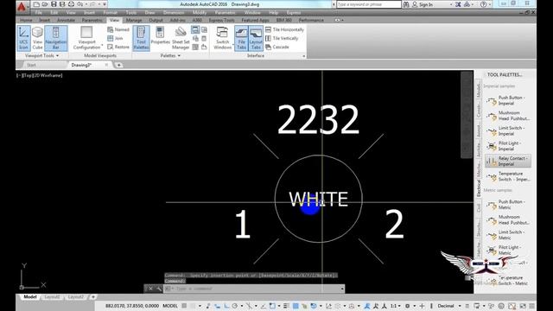
Task: Click Tile Vertically
Action: [282, 38]
